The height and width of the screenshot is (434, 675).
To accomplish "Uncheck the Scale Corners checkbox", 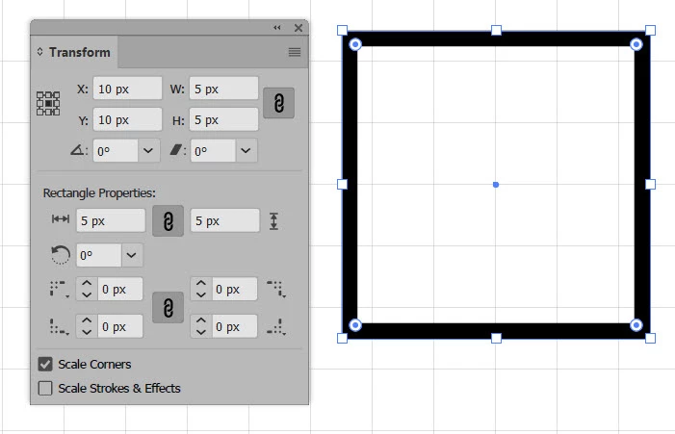I will click(45, 364).
